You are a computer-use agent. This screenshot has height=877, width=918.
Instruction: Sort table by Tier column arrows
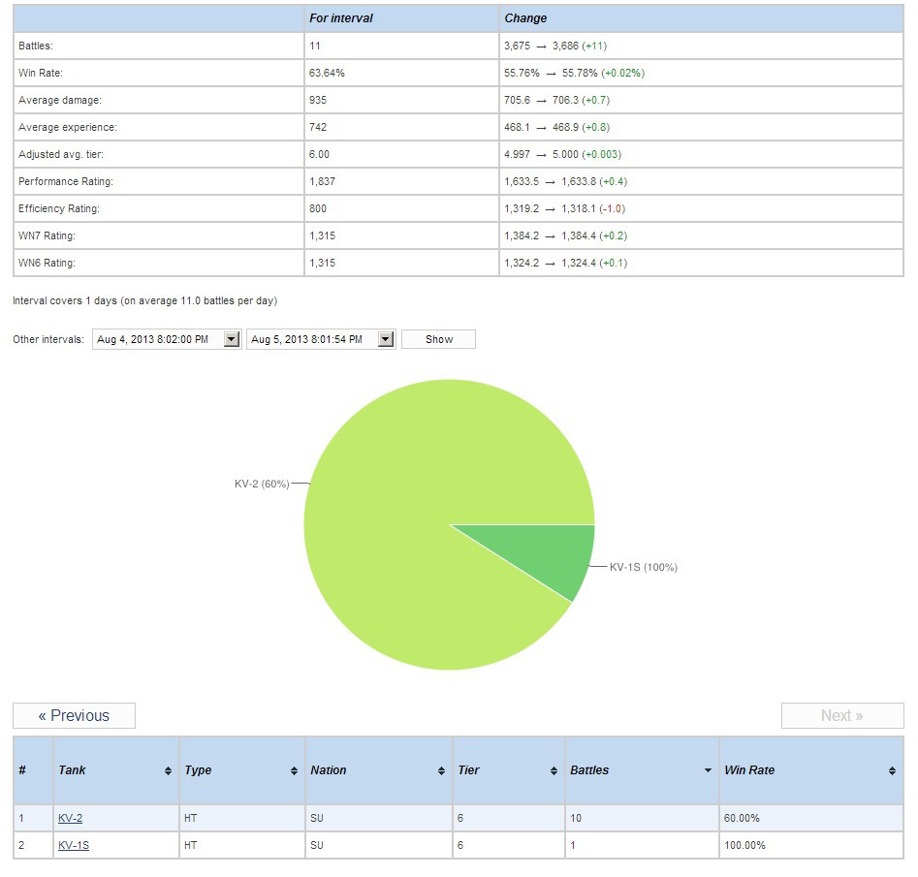point(554,770)
